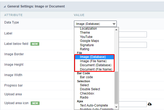Click the Image Border attribute label
164x110 pixels.
tap(14, 54)
